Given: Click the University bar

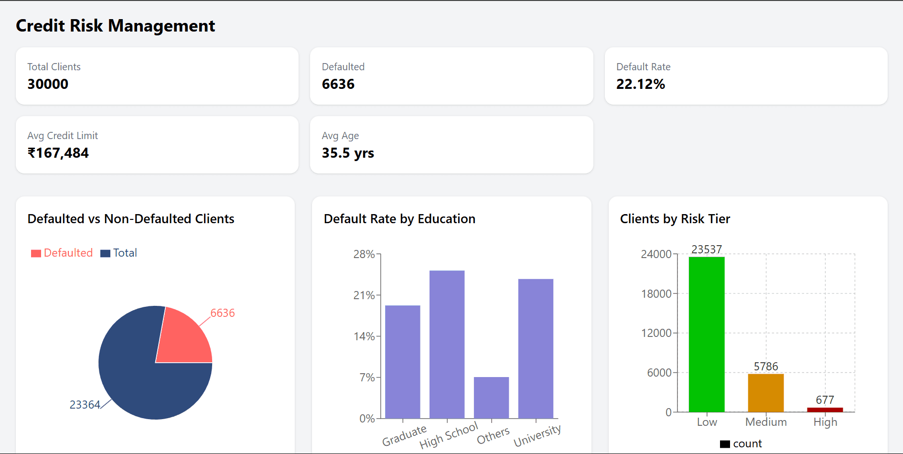Looking at the screenshot, I should 536,349.
